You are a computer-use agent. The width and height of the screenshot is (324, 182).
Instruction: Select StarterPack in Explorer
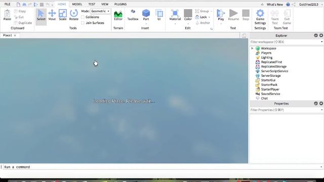pos(269,84)
